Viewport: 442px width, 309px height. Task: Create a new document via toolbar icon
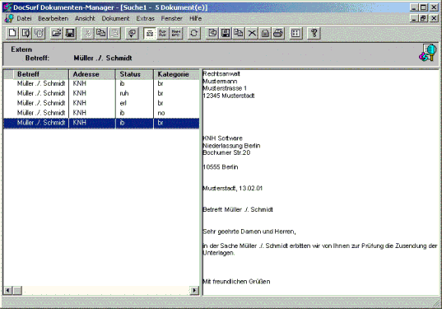pyautogui.click(x=12, y=33)
